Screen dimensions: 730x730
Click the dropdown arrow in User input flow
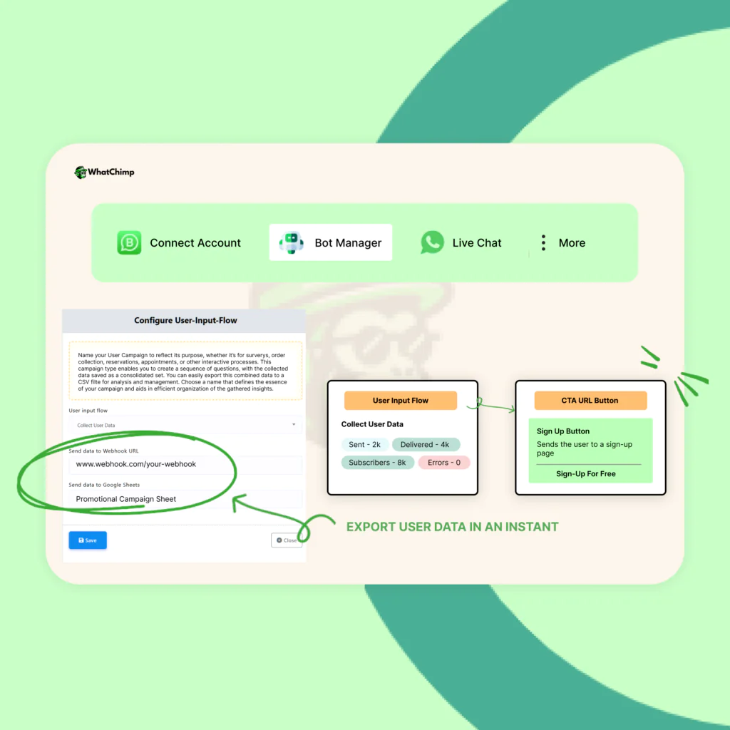pyautogui.click(x=294, y=426)
